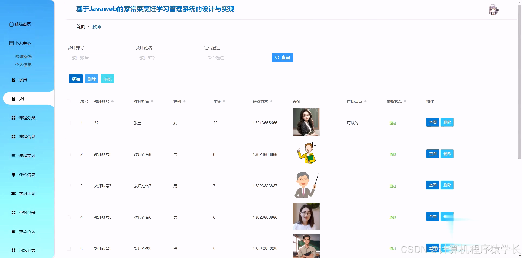The width and height of the screenshot is (522, 258).
Task: Open the 课程学习 module icon
Action: click(13, 156)
